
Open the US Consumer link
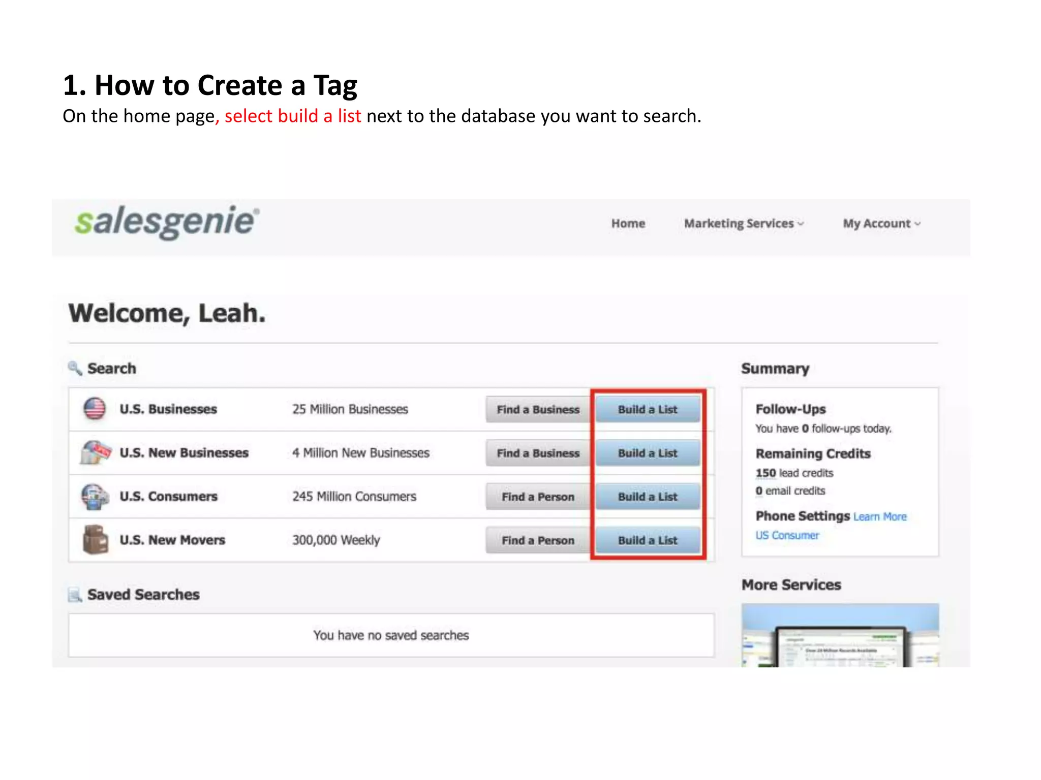pos(787,535)
